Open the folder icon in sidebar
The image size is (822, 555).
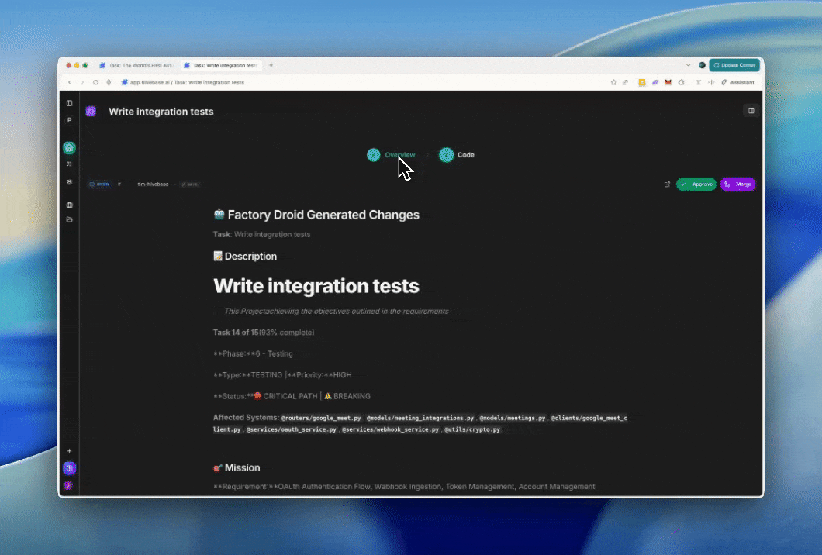point(69,219)
